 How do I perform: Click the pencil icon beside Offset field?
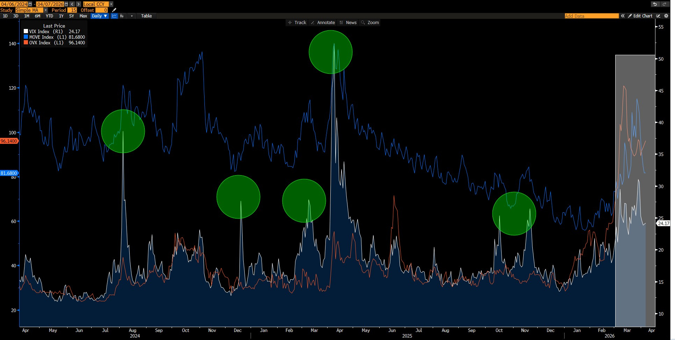114,10
